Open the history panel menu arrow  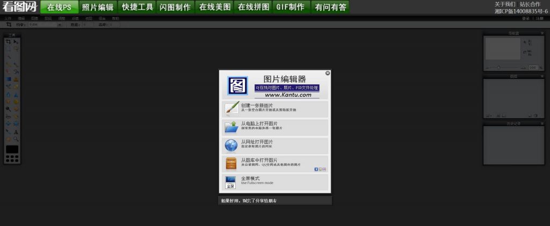coord(542,123)
